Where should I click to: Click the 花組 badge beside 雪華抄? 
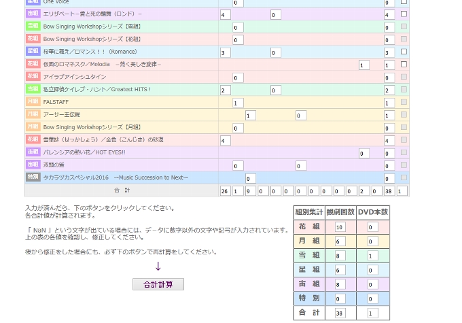pos(33,139)
